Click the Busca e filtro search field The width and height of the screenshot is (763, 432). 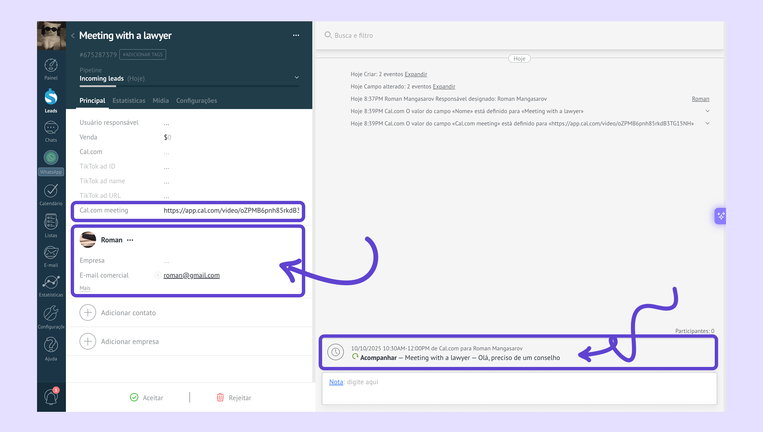(x=354, y=35)
